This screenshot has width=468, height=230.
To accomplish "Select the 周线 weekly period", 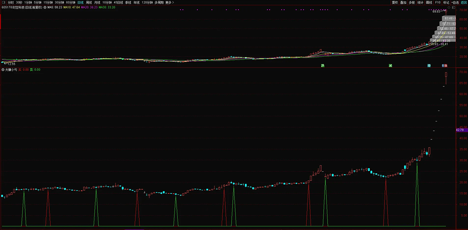I will [x=89, y=2].
